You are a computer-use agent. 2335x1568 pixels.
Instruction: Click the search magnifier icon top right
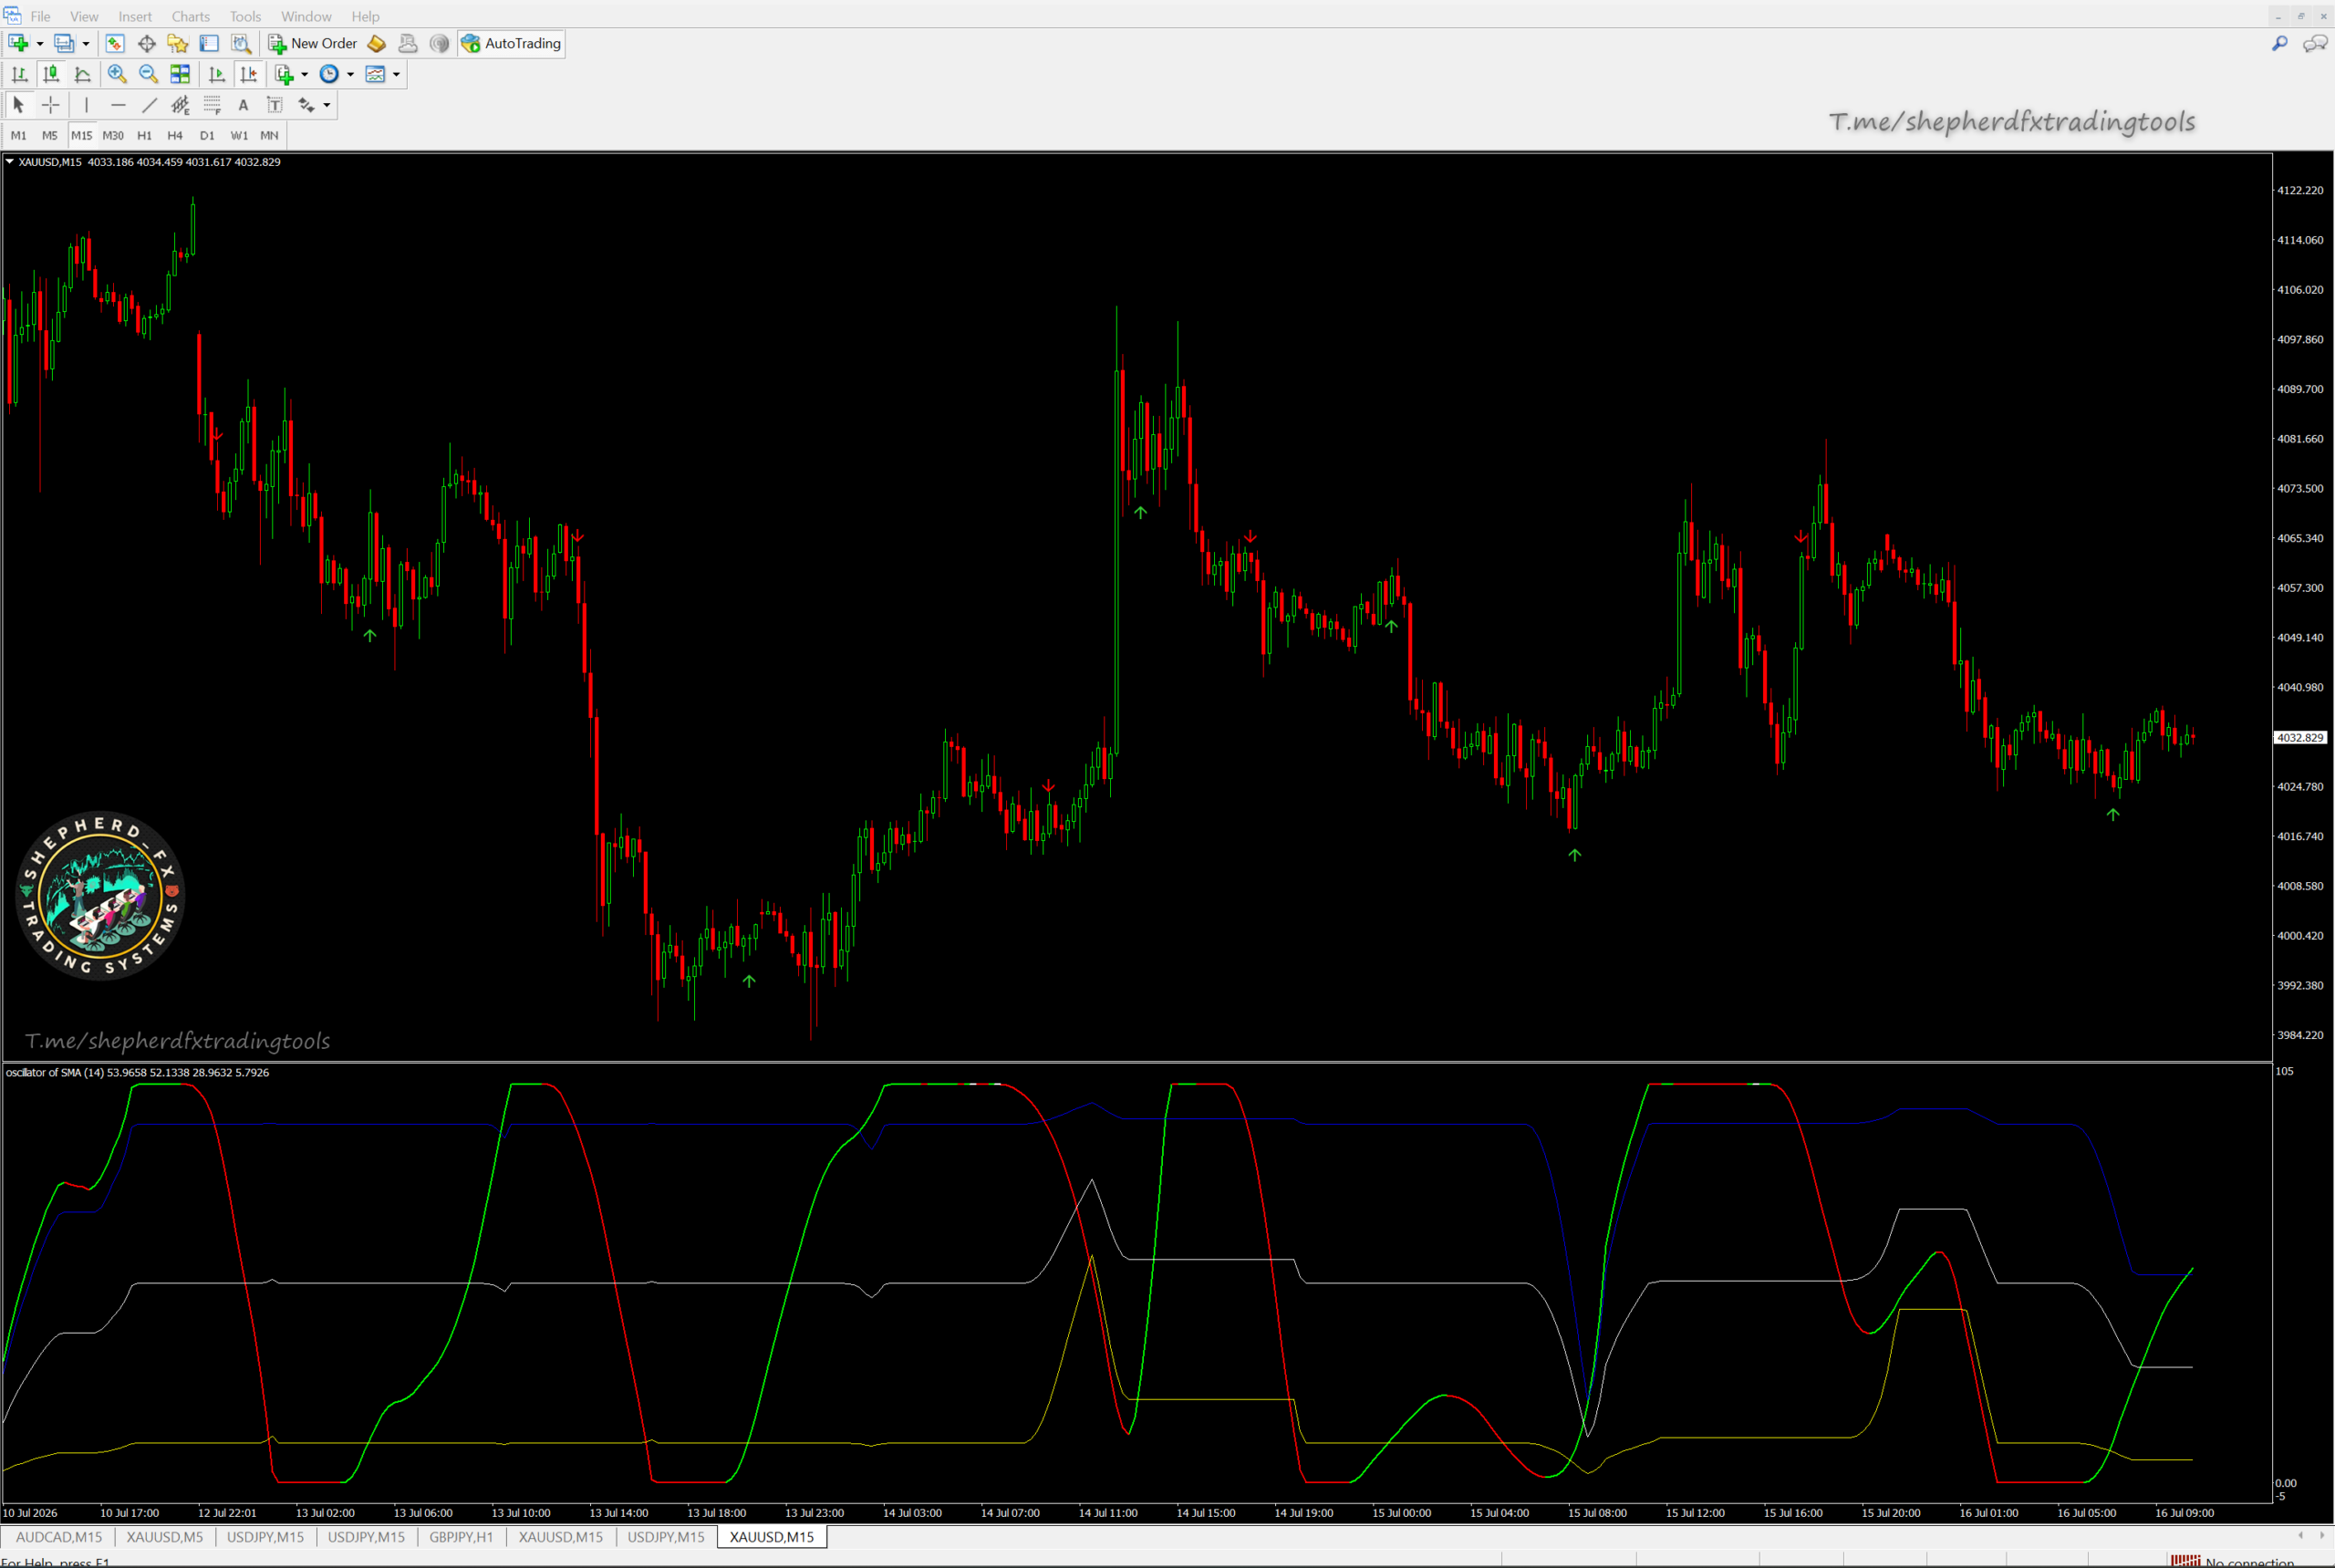coord(2280,43)
